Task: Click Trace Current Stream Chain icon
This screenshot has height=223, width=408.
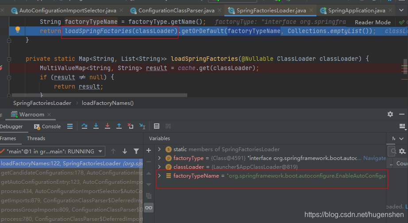Action: pyautogui.click(x=168, y=126)
